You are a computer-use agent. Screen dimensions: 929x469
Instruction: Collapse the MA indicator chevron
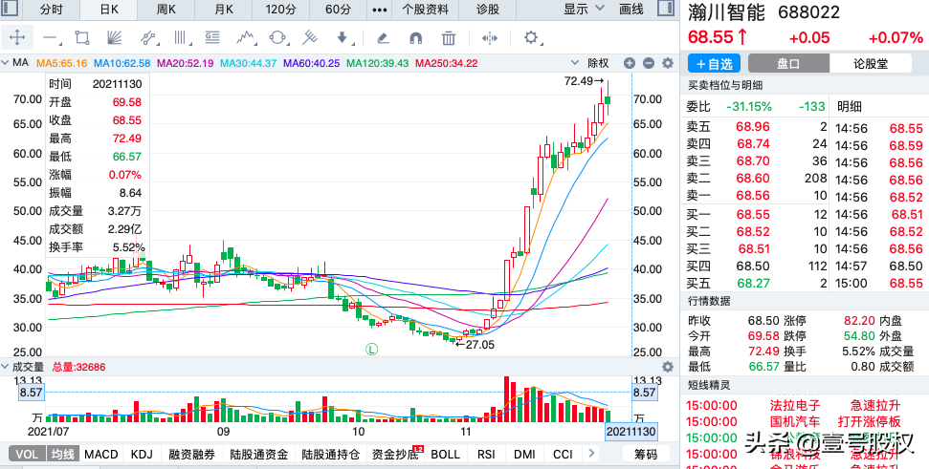(6, 63)
